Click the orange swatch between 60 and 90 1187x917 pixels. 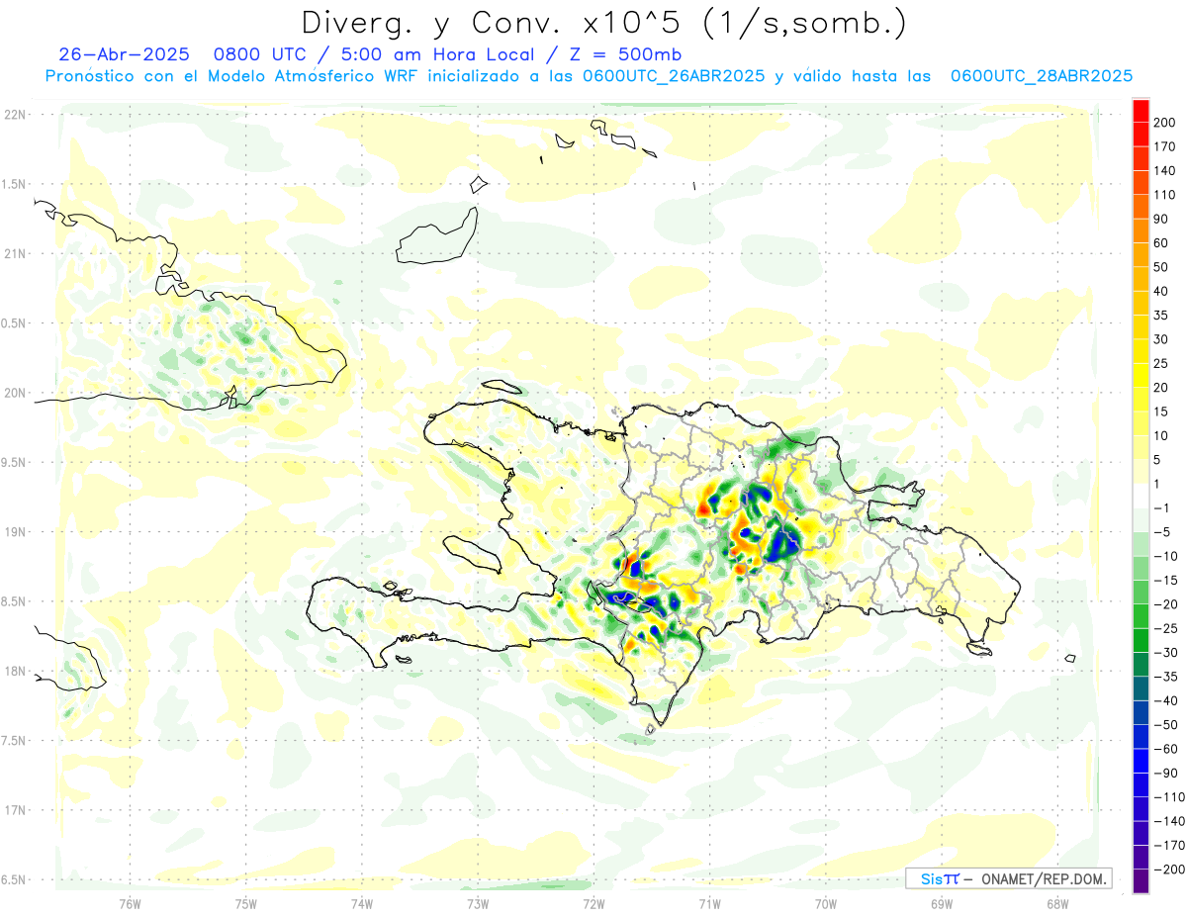1141,230
